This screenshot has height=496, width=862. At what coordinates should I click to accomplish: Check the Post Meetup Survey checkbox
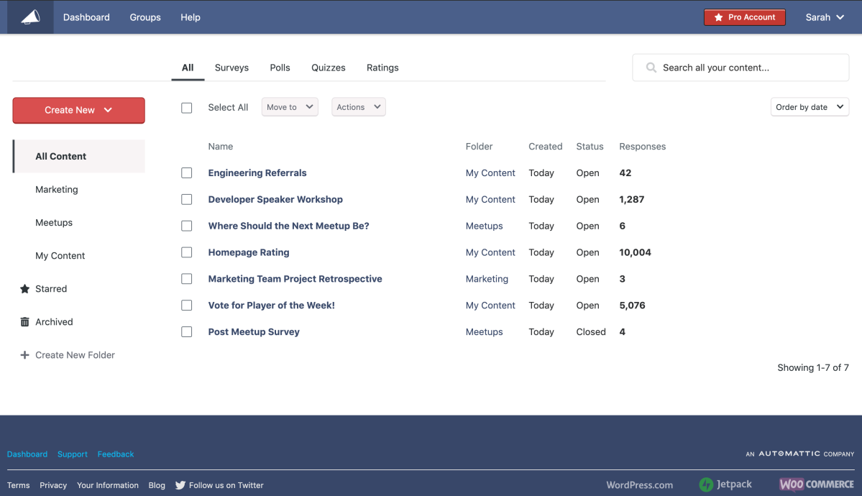pyautogui.click(x=187, y=331)
